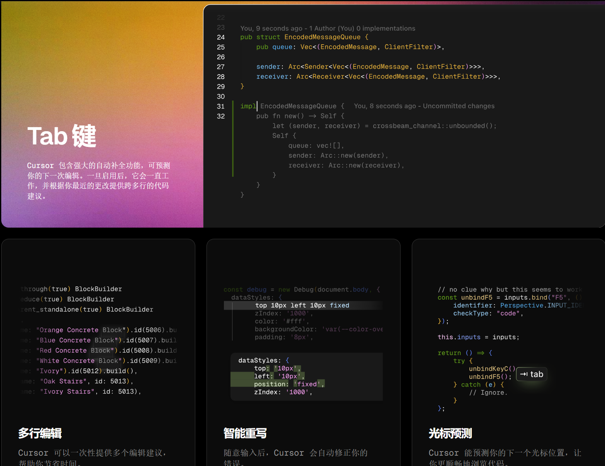This screenshot has width=605, height=466.
Task: Click the "光标预测" card heading
Action: pos(450,433)
